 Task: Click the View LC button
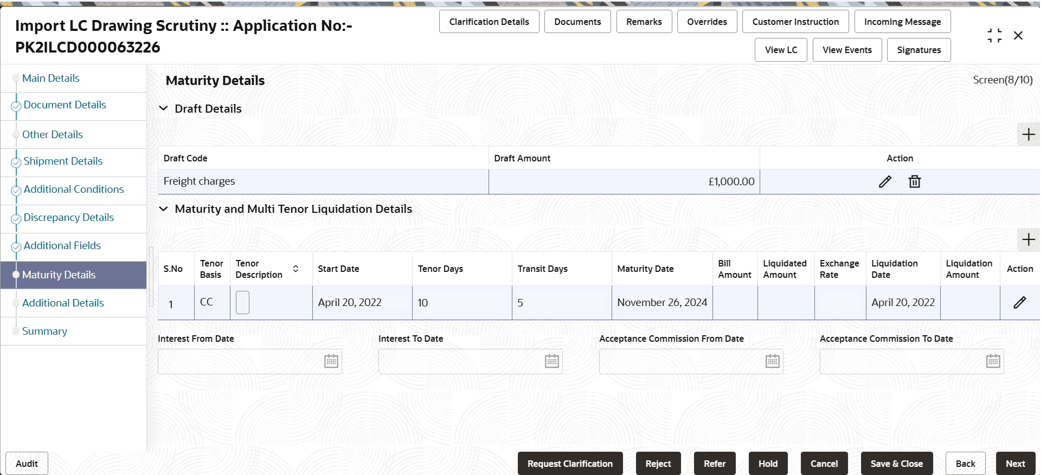781,50
